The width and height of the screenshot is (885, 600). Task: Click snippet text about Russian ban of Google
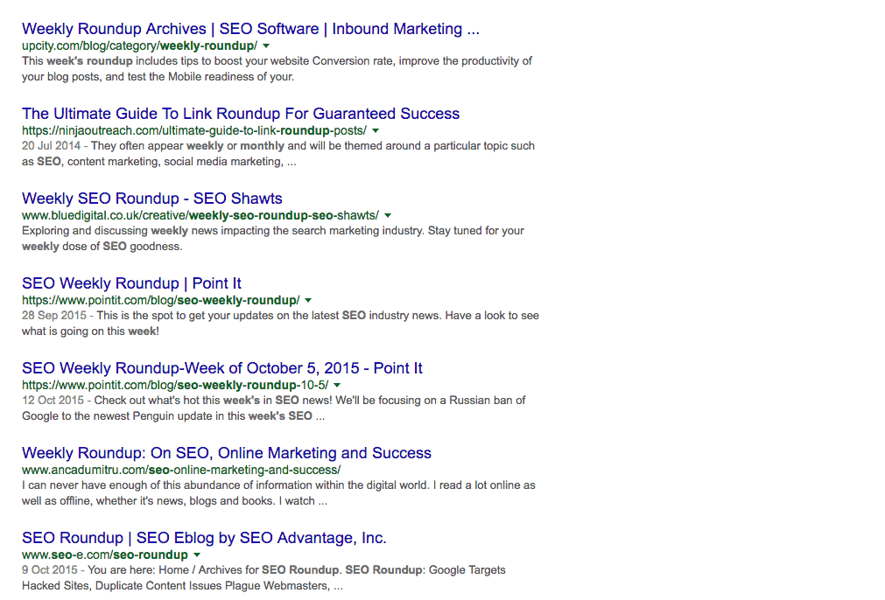coord(274,408)
